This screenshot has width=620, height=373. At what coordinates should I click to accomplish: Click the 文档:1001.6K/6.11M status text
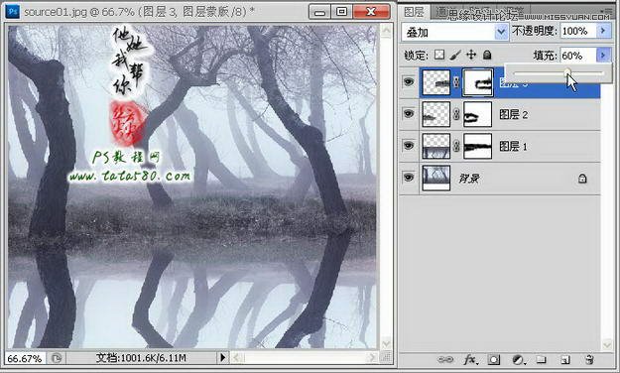(x=141, y=358)
